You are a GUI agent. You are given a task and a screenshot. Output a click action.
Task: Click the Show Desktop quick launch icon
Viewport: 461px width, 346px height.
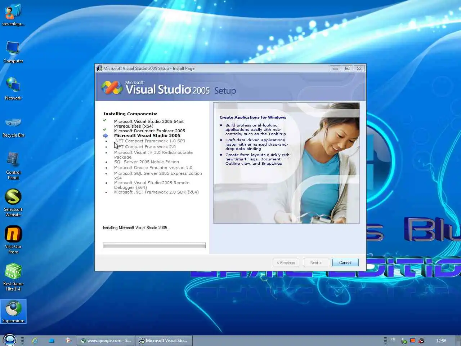pyautogui.click(x=51, y=340)
